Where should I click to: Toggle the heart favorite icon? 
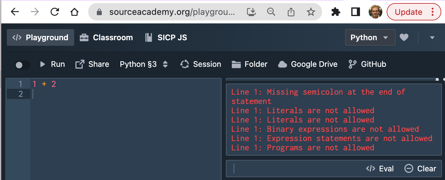pyautogui.click(x=404, y=37)
